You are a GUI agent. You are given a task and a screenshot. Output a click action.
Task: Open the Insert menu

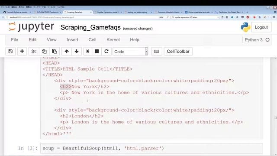coord(72,39)
